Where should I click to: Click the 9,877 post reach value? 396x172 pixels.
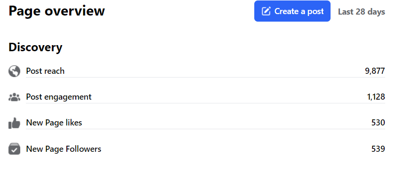point(375,71)
